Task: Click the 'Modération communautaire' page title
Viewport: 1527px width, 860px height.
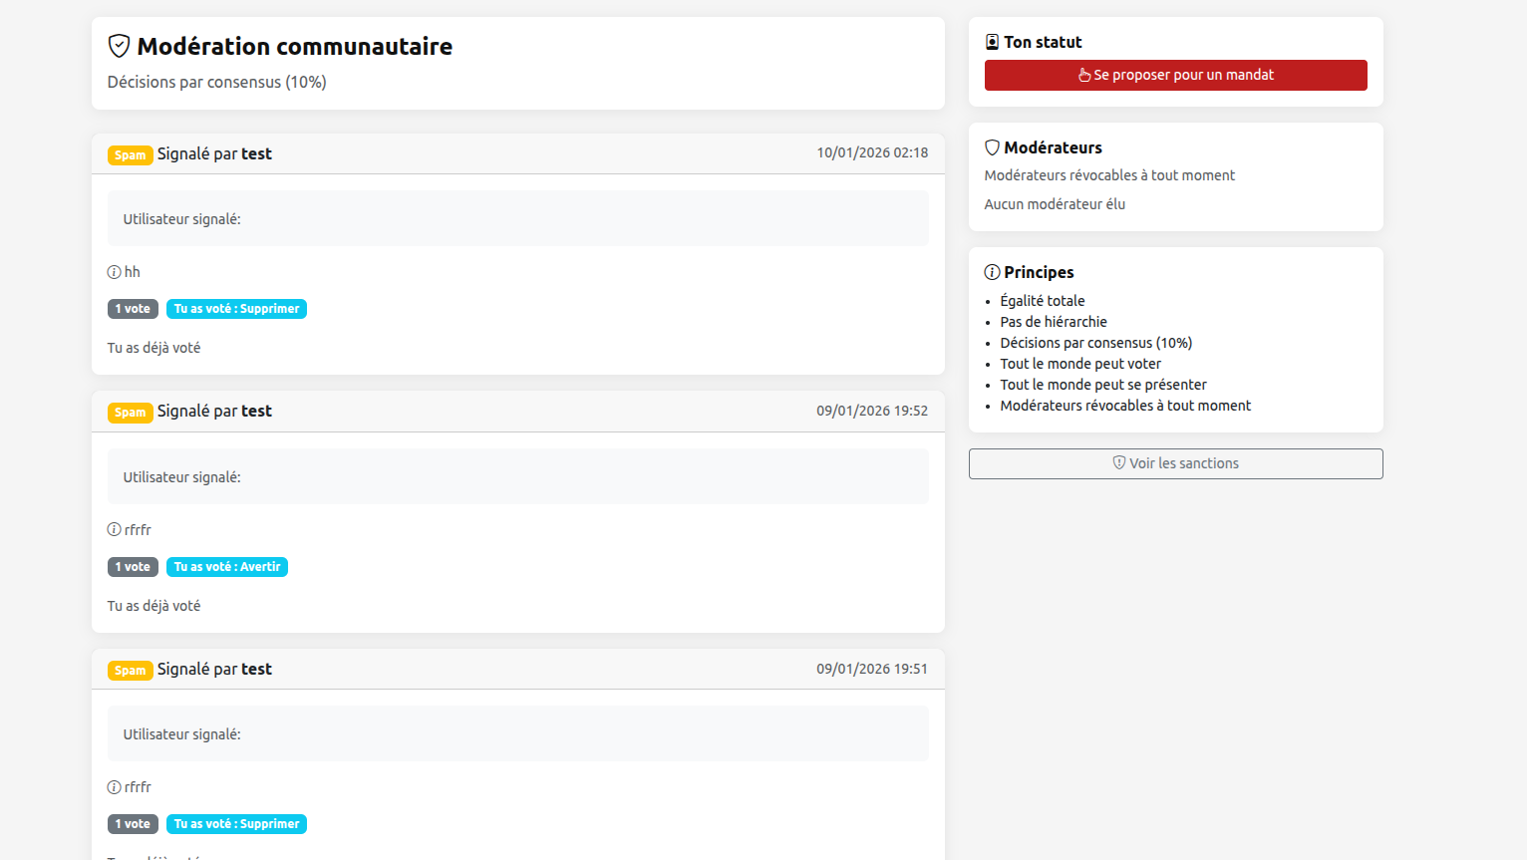Action: (294, 46)
